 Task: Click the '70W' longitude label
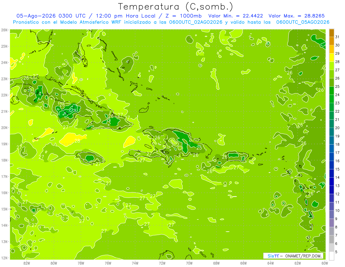189,263
